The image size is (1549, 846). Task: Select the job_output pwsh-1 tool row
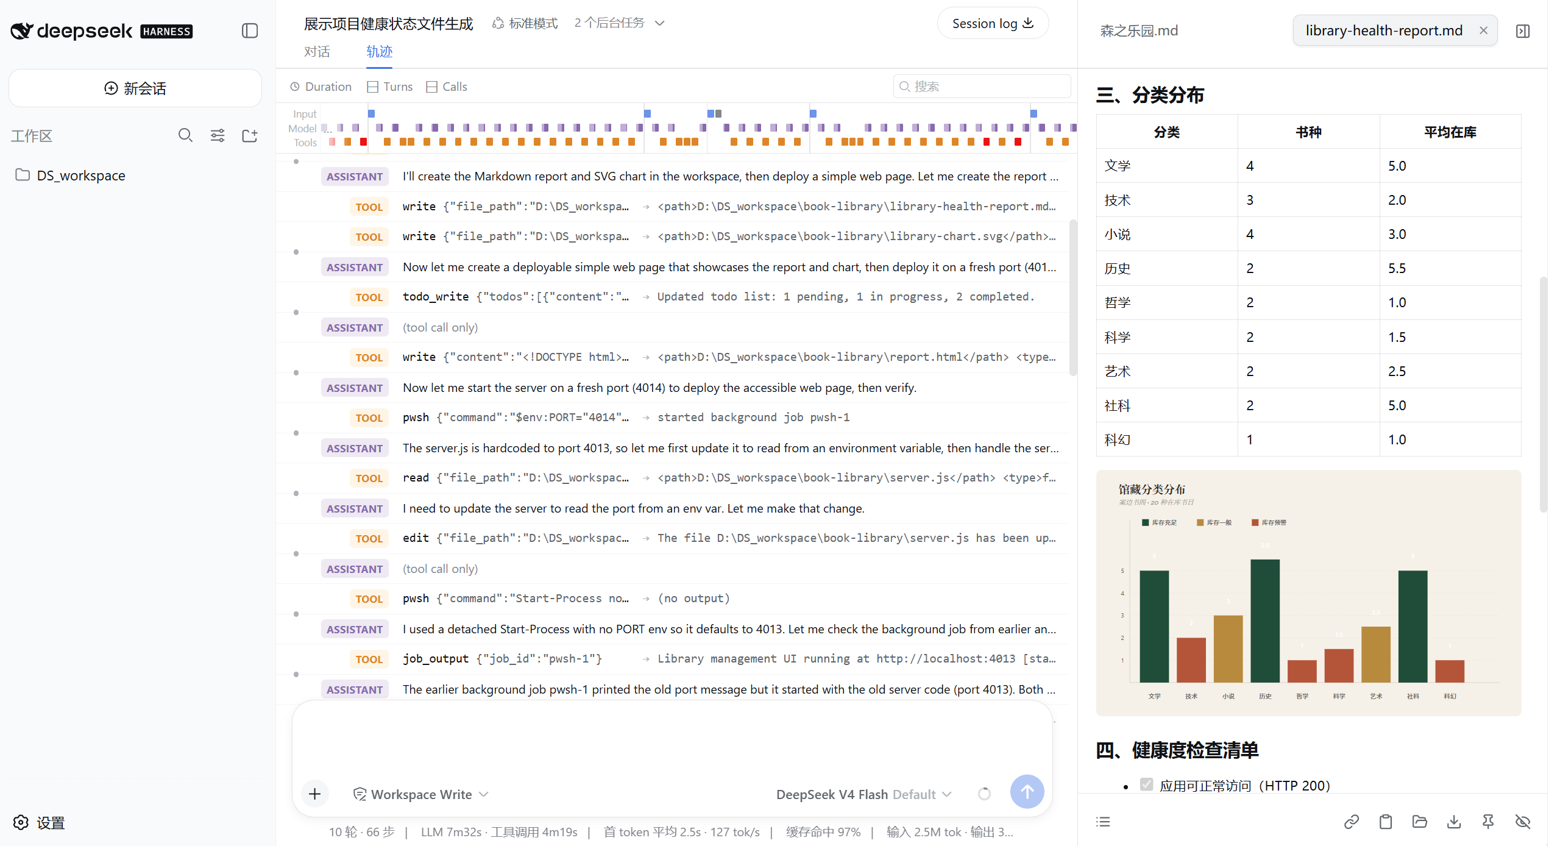[673, 659]
